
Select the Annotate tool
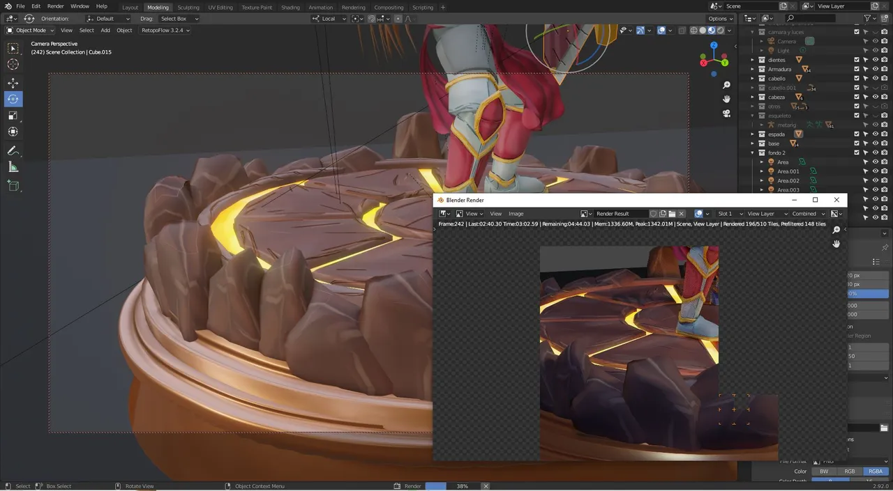[13, 150]
